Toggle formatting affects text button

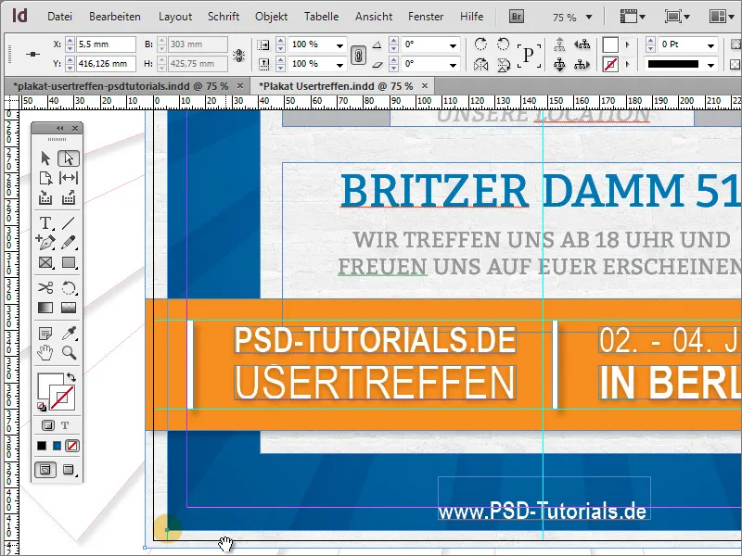point(65,425)
